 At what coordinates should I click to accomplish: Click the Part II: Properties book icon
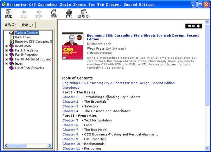12,55
